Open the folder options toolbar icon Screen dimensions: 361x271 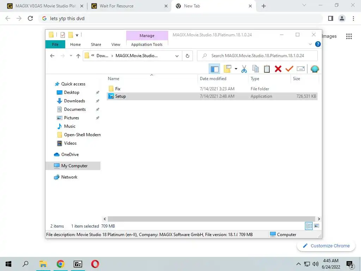tap(227, 69)
